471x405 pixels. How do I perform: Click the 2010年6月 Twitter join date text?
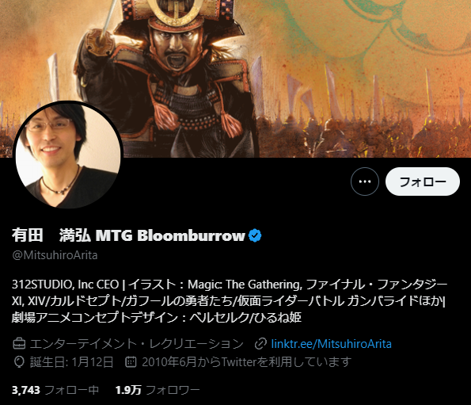[x=247, y=362]
